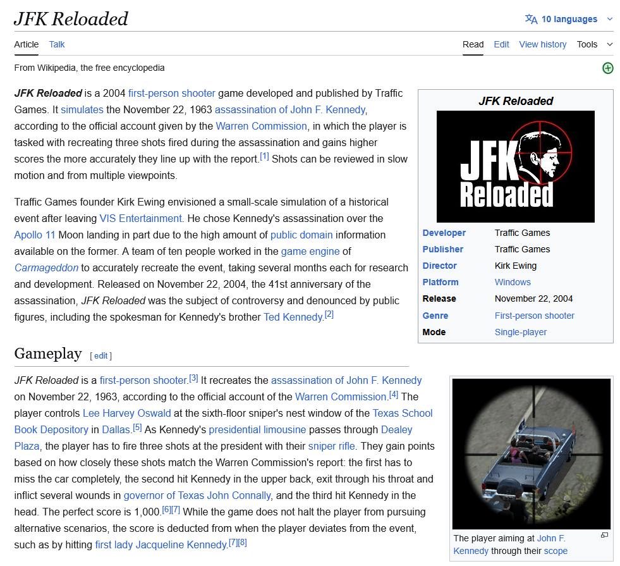The height and width of the screenshot is (566, 620).
Task: Click the green plus protection icon
Action: coord(608,68)
